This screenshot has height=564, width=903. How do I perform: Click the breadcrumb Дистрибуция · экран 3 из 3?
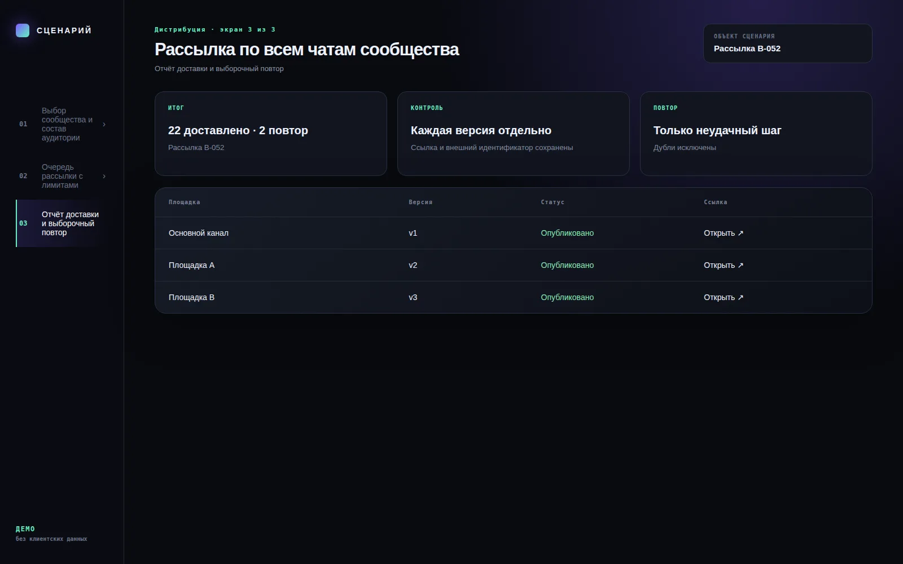215,29
